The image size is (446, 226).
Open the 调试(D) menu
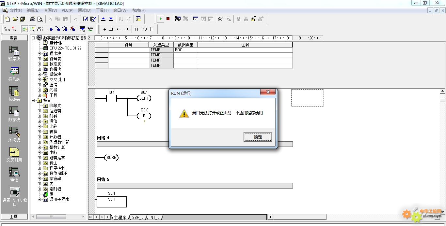pos(85,10)
